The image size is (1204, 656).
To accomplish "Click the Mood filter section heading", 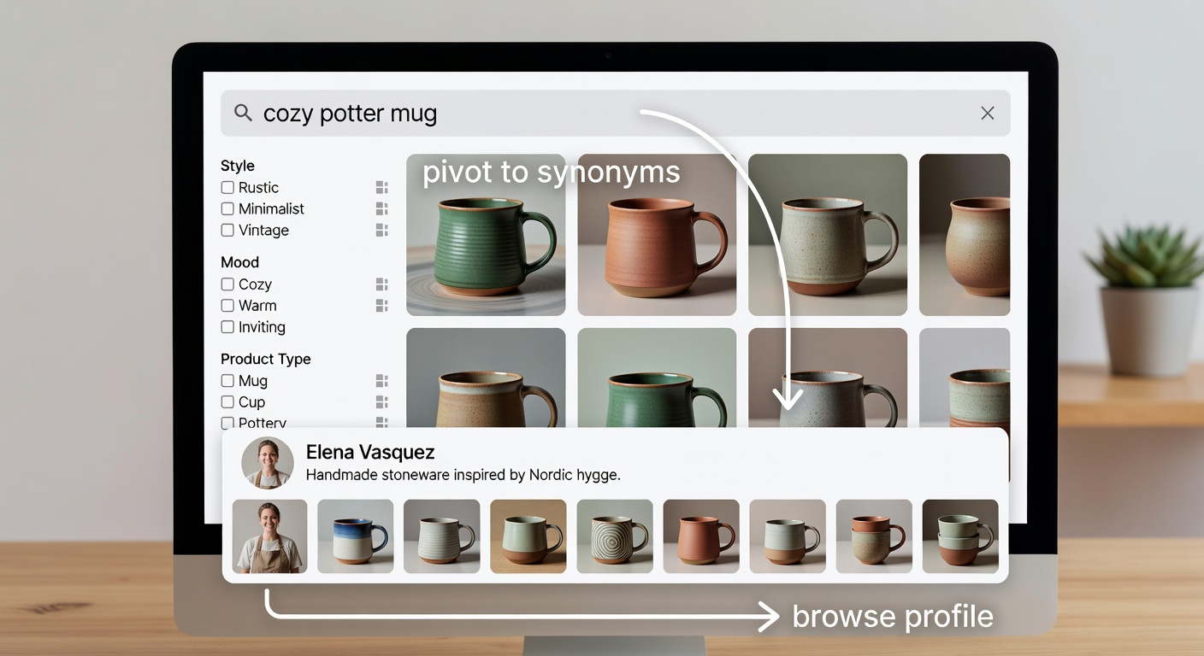I will coord(239,262).
